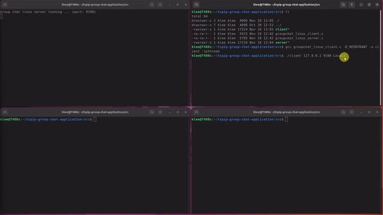
Task: Click the 'Group chat linux server running' output line
Action: [x=48, y=12]
